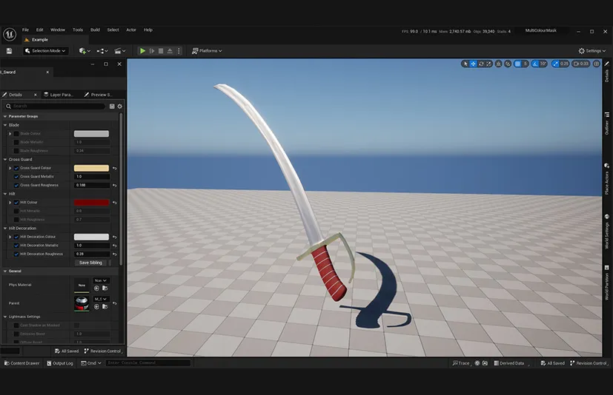Viewport: 613px width, 395px height.
Task: Switch to the Layer Parameters tab
Action: tap(59, 95)
